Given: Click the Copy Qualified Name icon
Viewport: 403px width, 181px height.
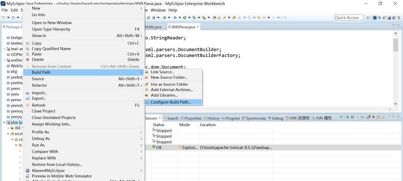Looking at the screenshot, I should coord(28,49).
